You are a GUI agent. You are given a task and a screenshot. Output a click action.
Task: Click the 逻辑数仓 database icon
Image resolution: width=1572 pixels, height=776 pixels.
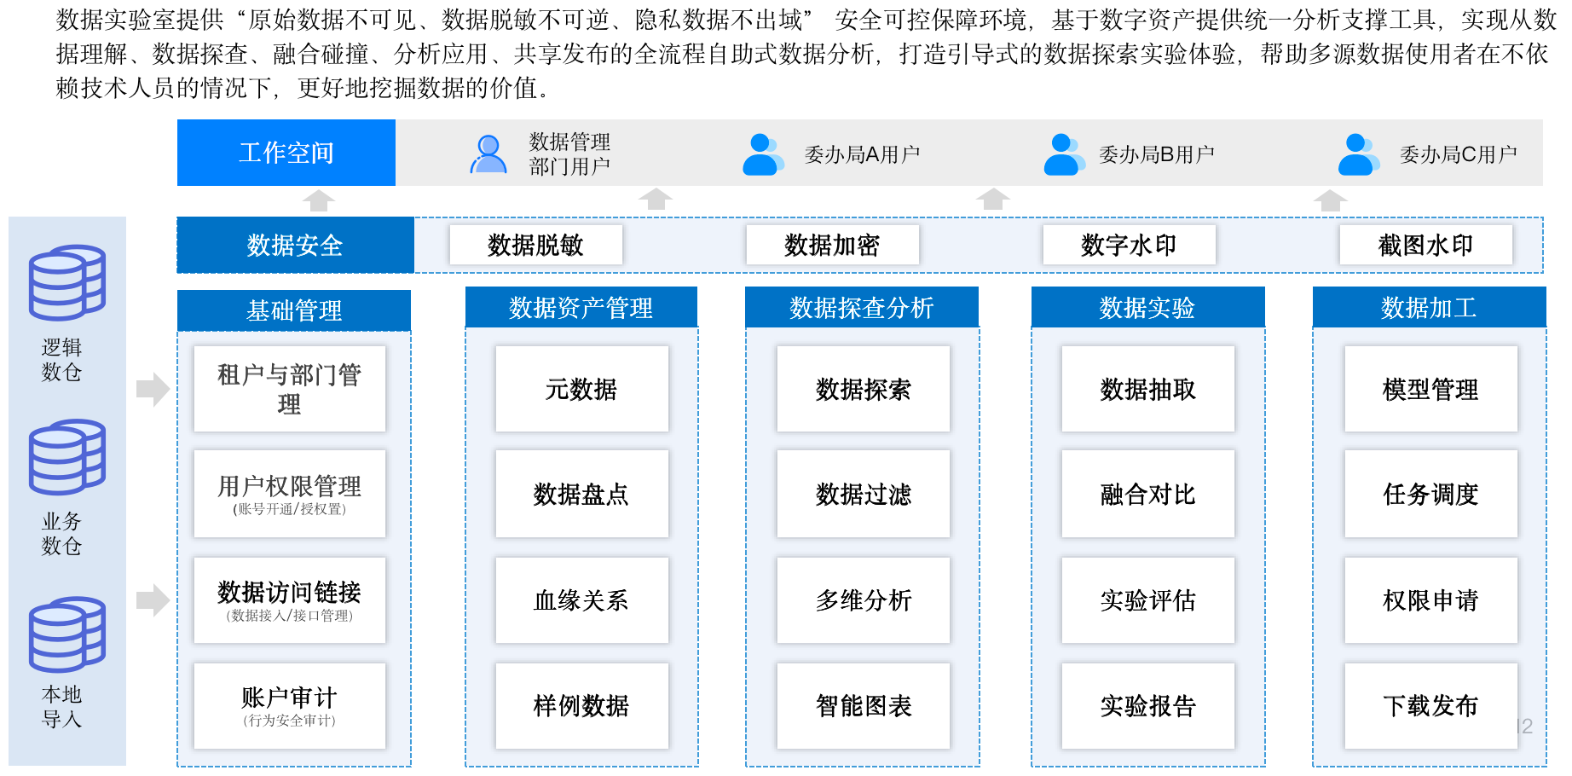[x=66, y=282]
